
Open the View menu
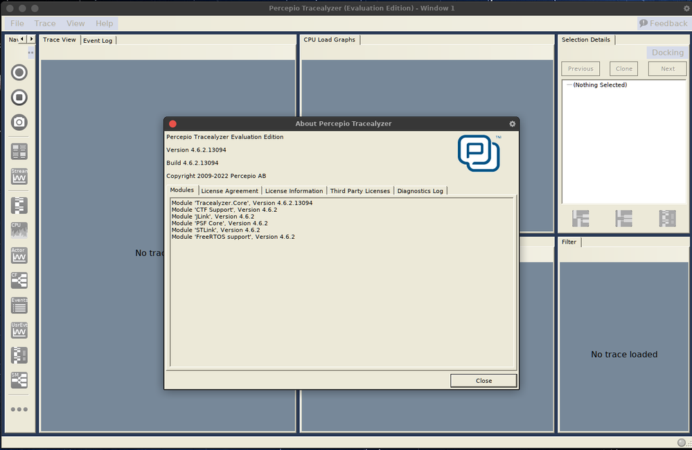(x=76, y=24)
